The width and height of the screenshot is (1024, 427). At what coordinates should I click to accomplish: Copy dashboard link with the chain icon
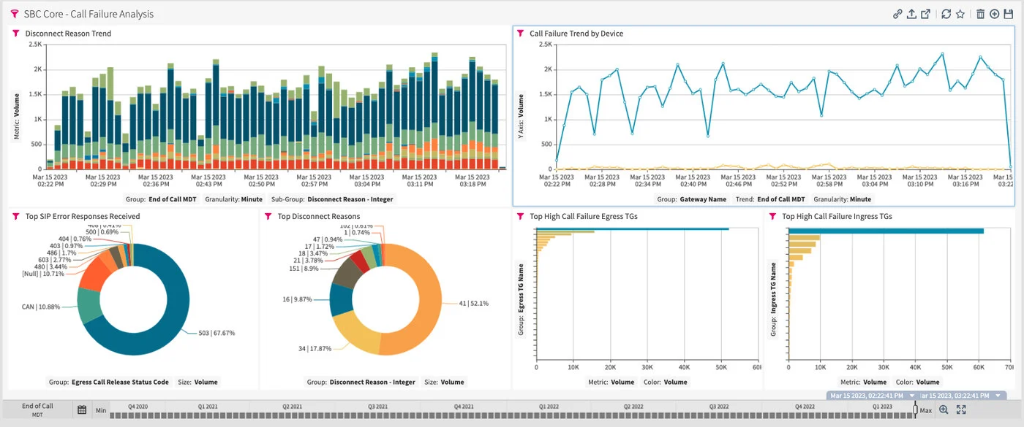click(897, 14)
